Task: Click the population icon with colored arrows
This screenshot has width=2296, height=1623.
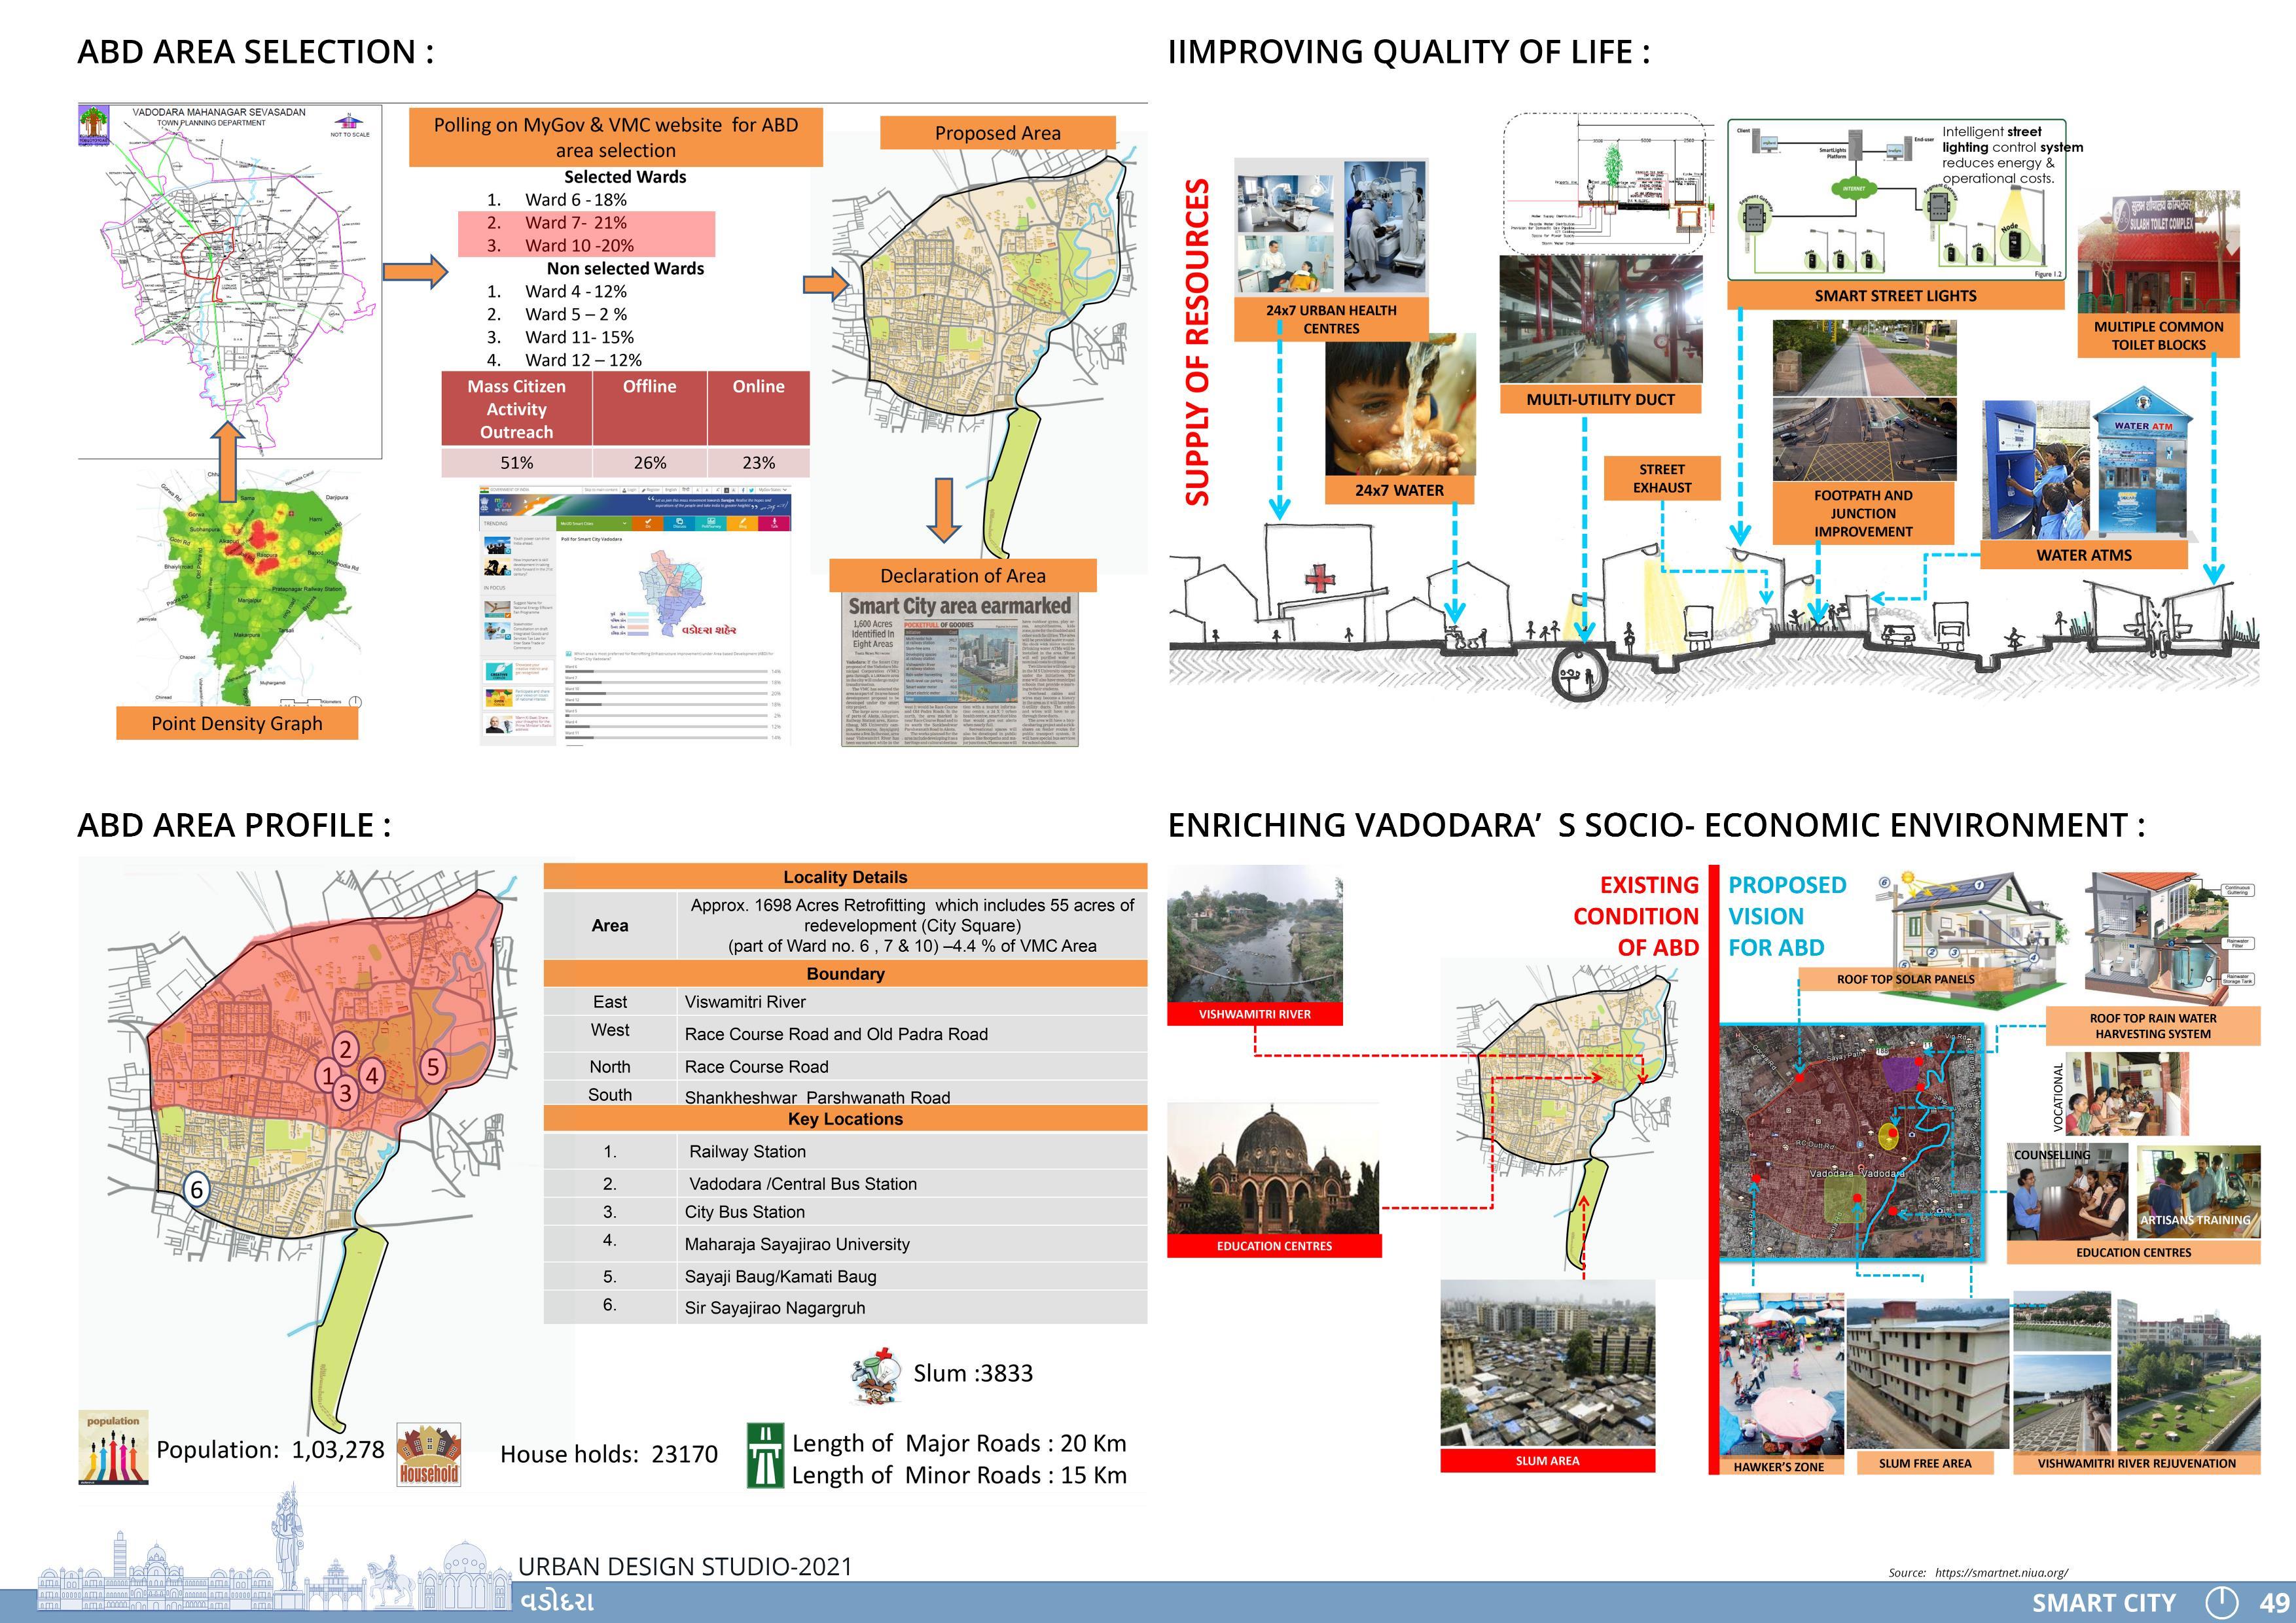Action: click(x=113, y=1446)
